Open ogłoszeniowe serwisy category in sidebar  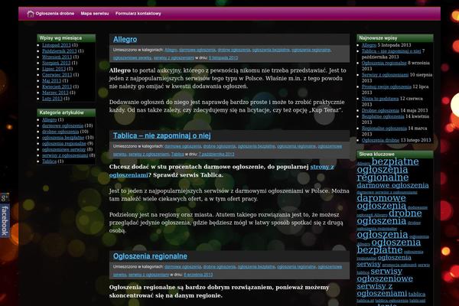[x=63, y=149]
